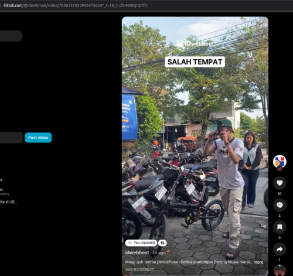
Task: Click the input field beside Post video
Action: 11,138
